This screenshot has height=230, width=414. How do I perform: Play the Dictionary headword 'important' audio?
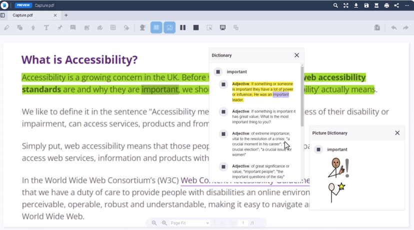(218, 72)
